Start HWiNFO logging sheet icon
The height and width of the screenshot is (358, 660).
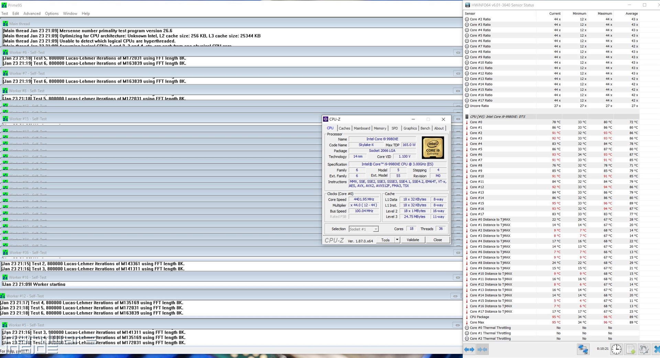click(x=630, y=349)
